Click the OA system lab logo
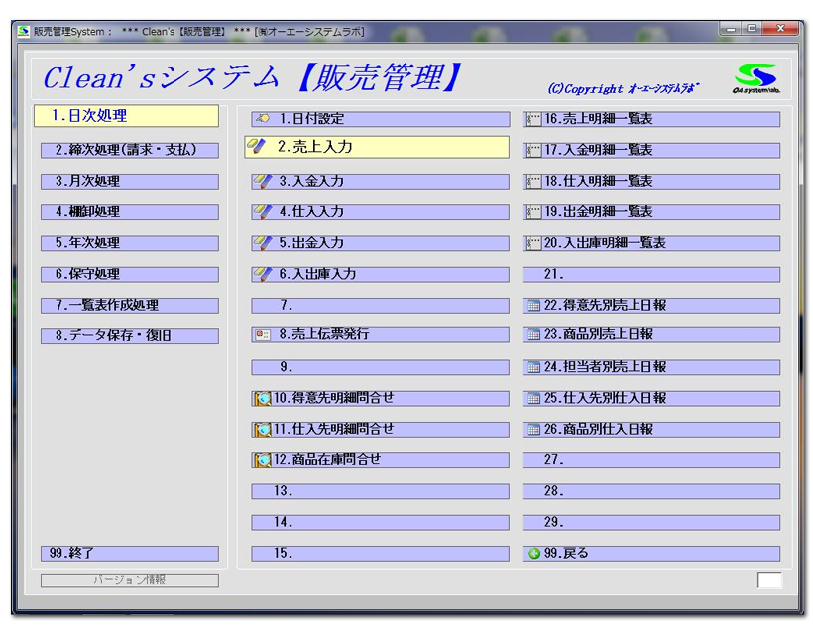 pyautogui.click(x=756, y=78)
